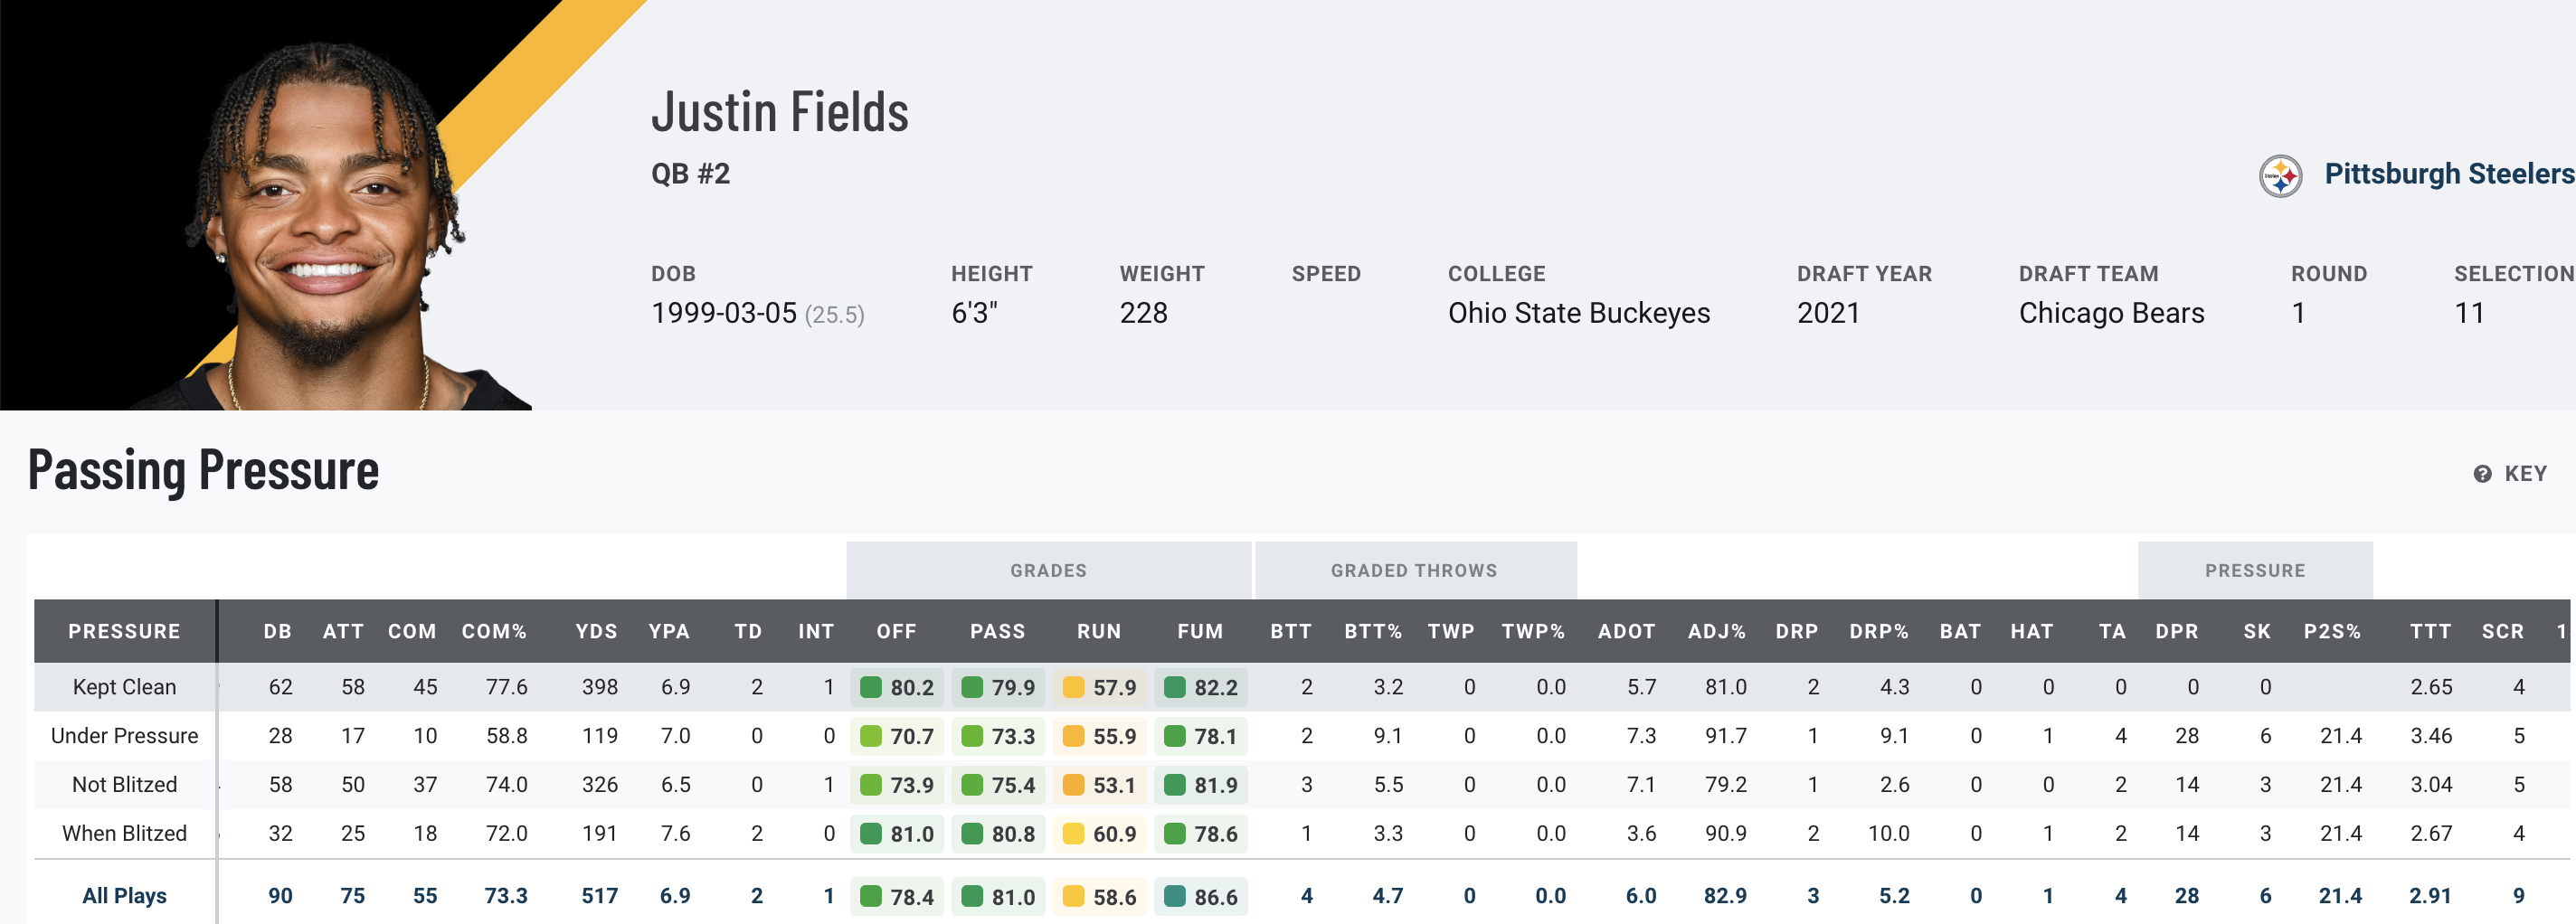The width and height of the screenshot is (2576, 924).
Task: Sort by the P2S% column header
Action: tap(2331, 631)
